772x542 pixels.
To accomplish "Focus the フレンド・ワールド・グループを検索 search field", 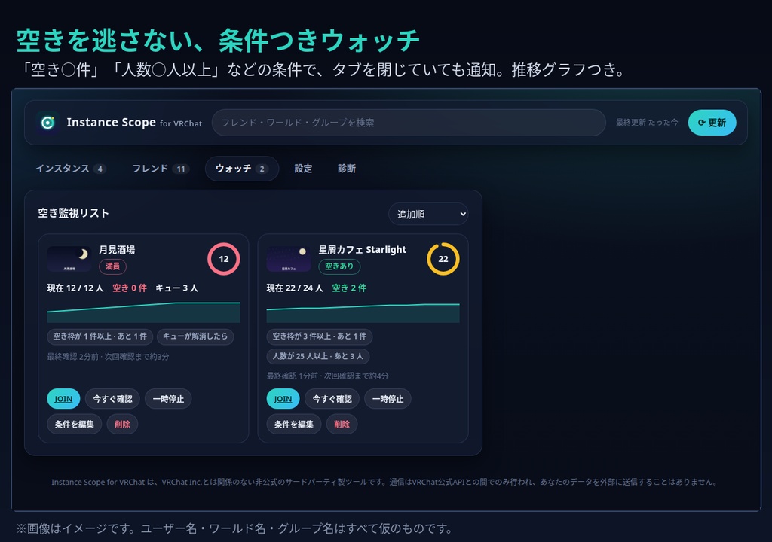I will [409, 123].
